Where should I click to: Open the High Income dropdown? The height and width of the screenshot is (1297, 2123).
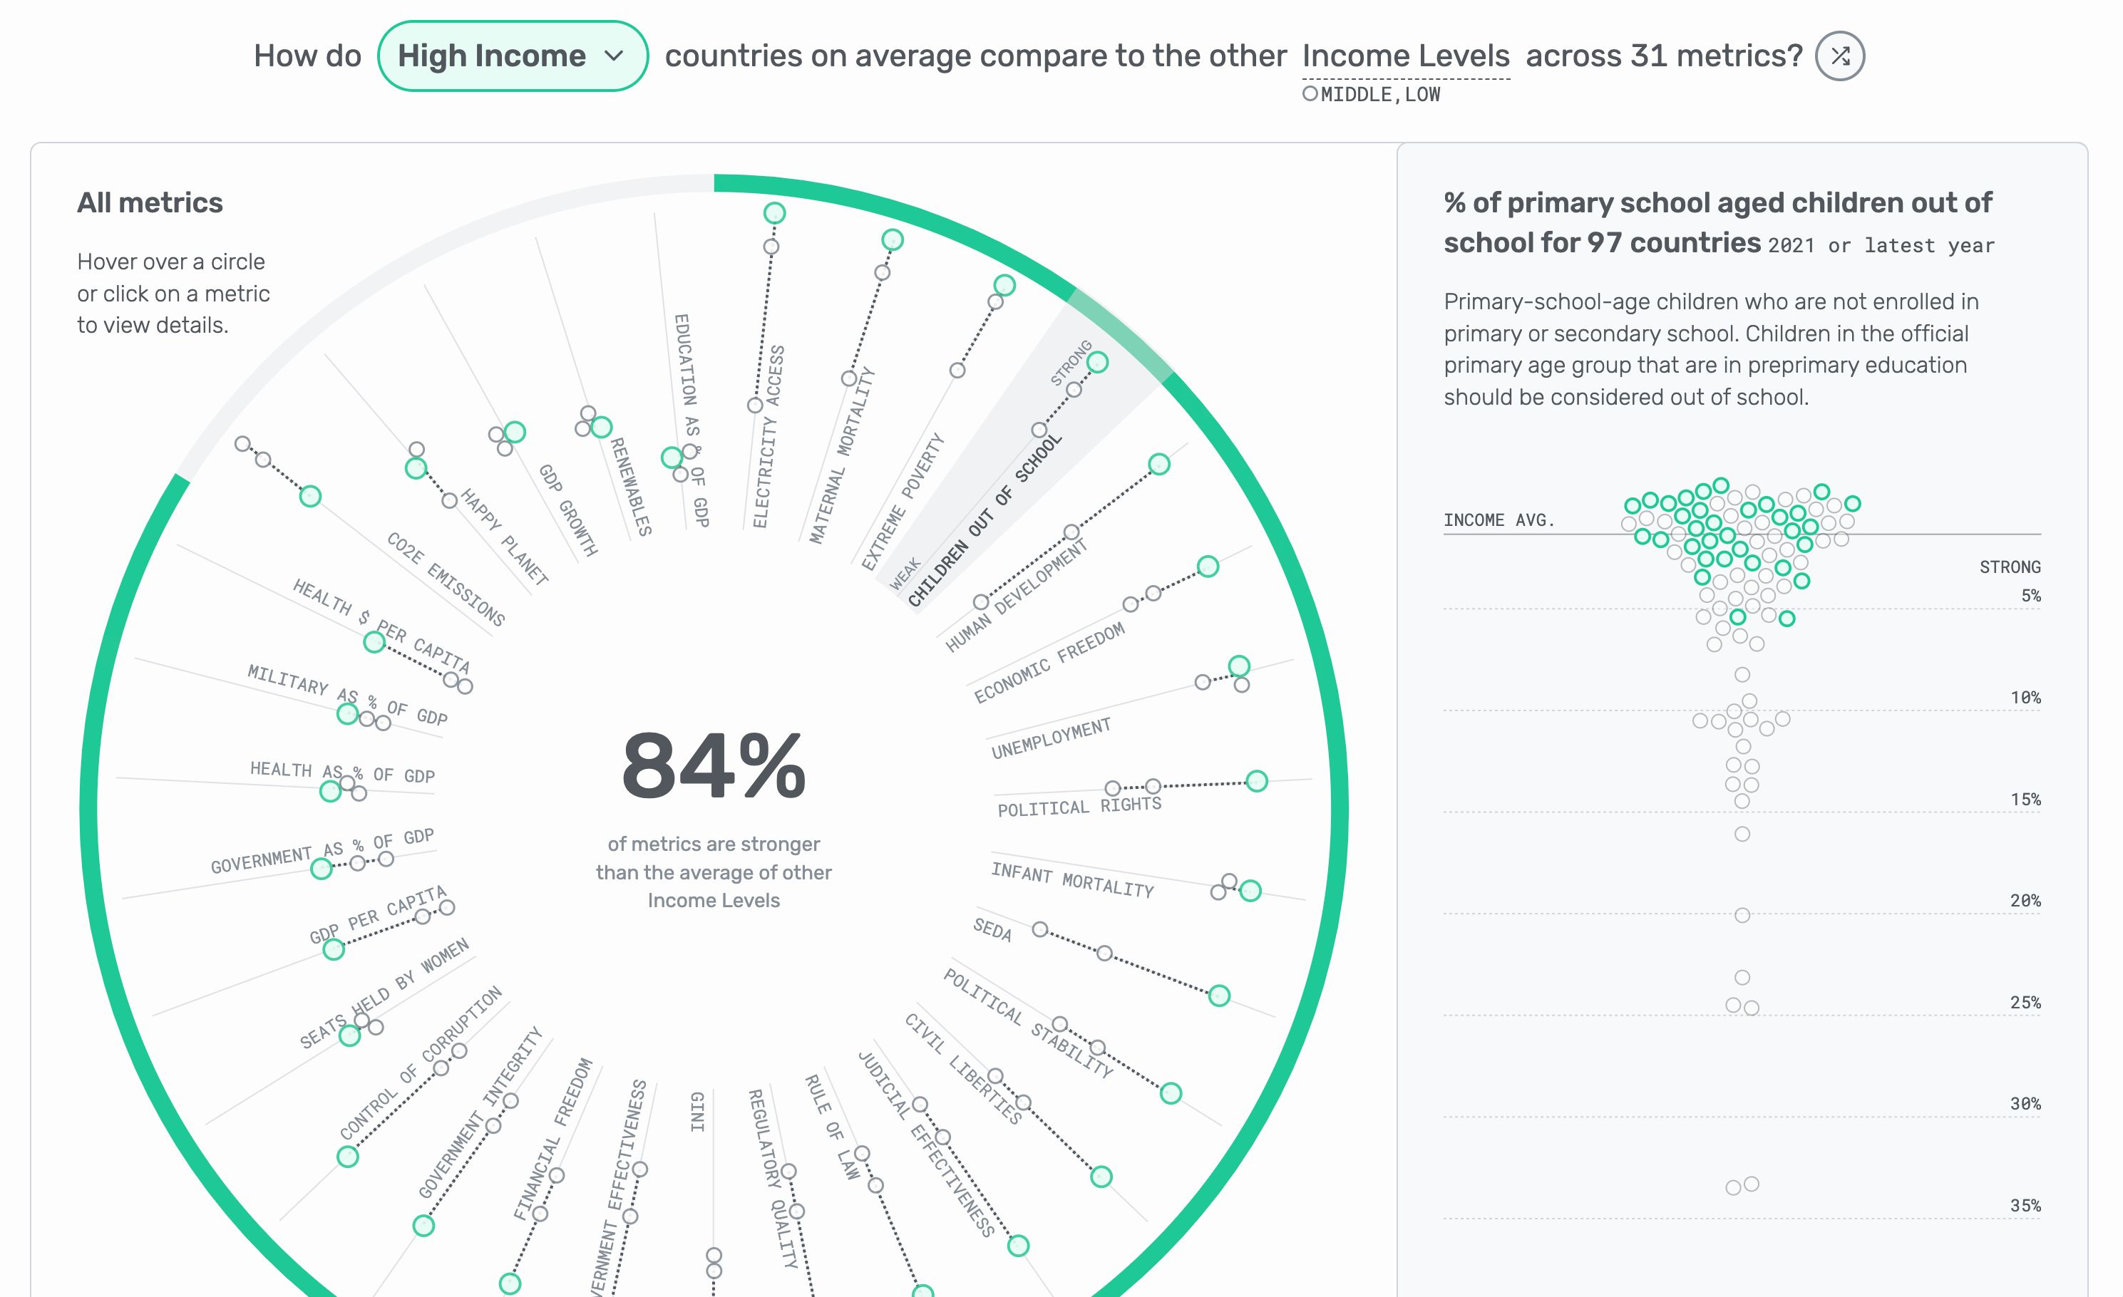[x=512, y=57]
